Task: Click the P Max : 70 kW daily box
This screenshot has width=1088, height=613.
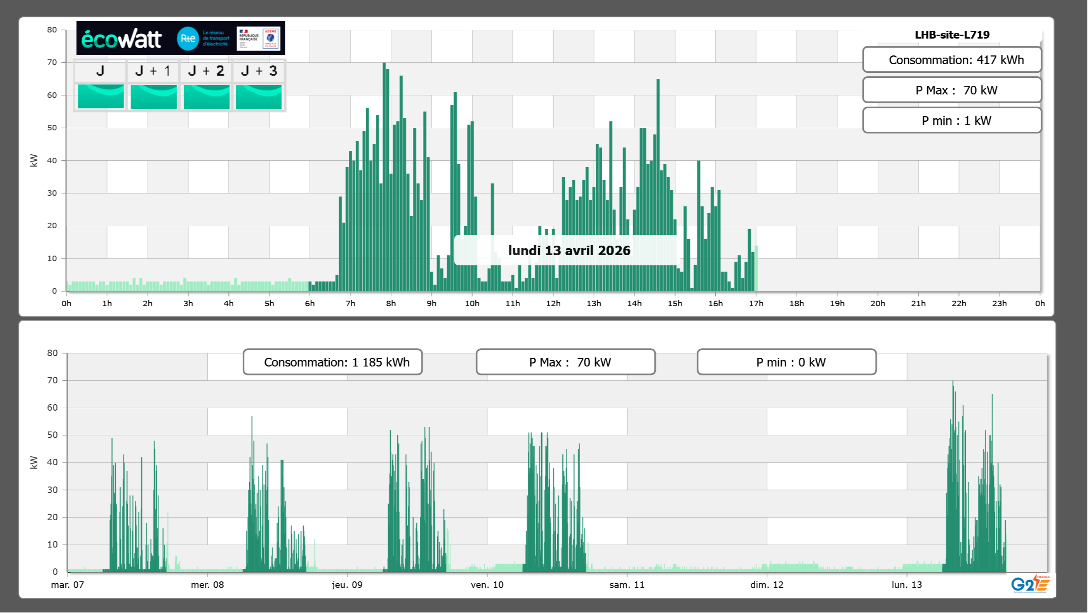Action: [x=952, y=90]
